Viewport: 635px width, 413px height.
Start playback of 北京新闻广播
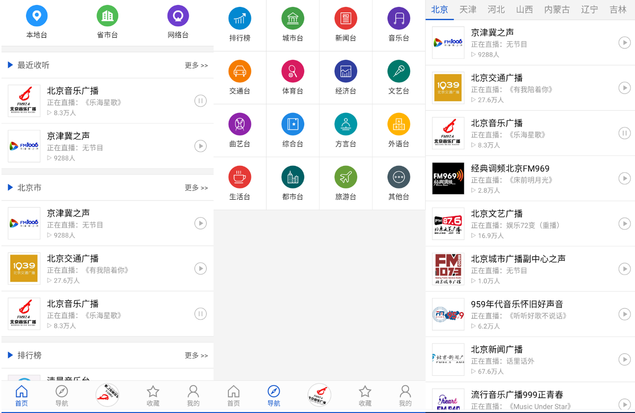624,360
